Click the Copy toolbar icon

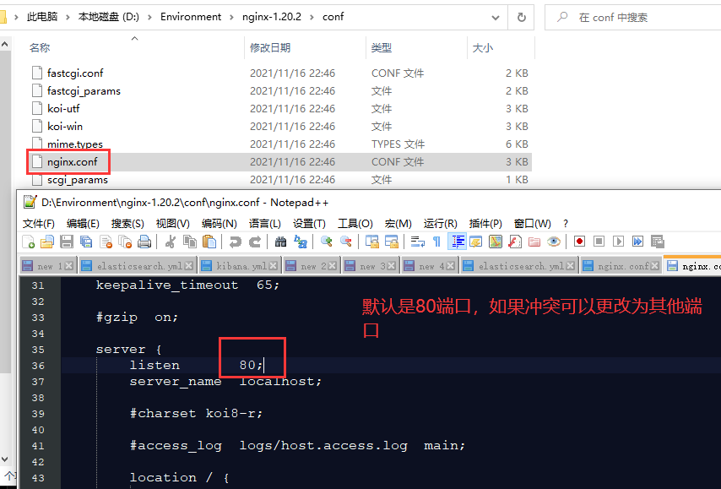(x=189, y=242)
